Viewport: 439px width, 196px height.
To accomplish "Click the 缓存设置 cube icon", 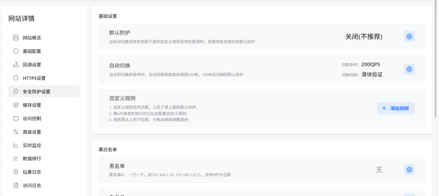I will [16, 105].
